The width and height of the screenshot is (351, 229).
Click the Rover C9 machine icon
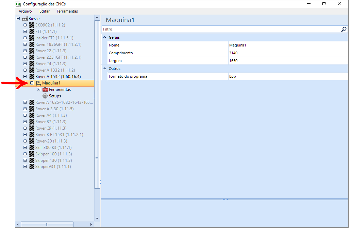point(32,128)
